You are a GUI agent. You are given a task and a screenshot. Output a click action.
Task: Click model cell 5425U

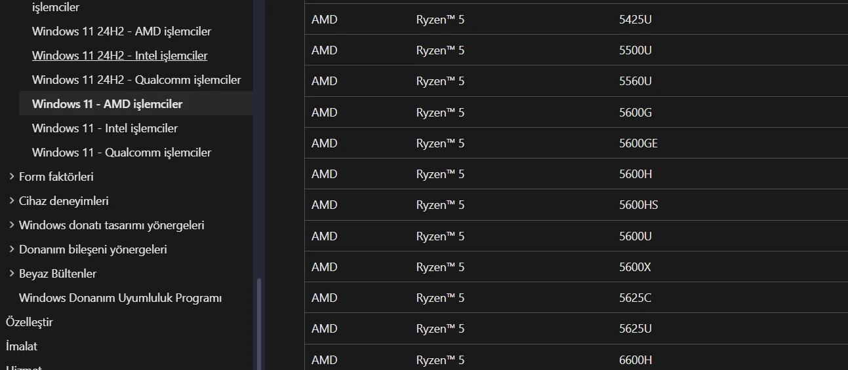click(636, 20)
